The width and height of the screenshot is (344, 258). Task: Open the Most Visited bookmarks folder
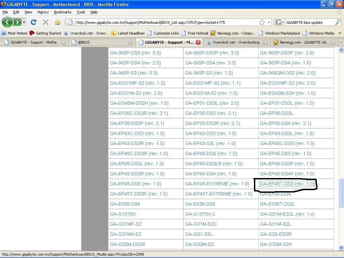pyautogui.click(x=14, y=33)
